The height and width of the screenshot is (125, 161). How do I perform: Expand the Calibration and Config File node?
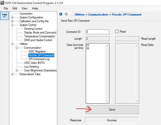pos(12,21)
